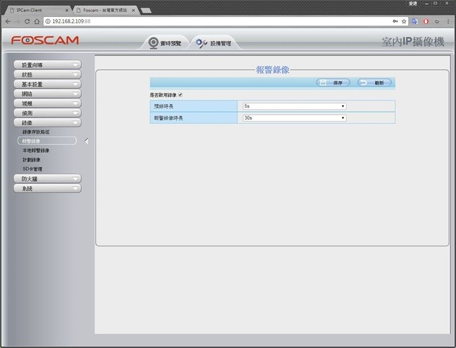Click the gear wrench icon on 設備管理
456x348 pixels.
[x=201, y=43]
